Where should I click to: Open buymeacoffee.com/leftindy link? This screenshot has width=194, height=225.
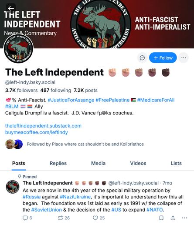[37, 132]
